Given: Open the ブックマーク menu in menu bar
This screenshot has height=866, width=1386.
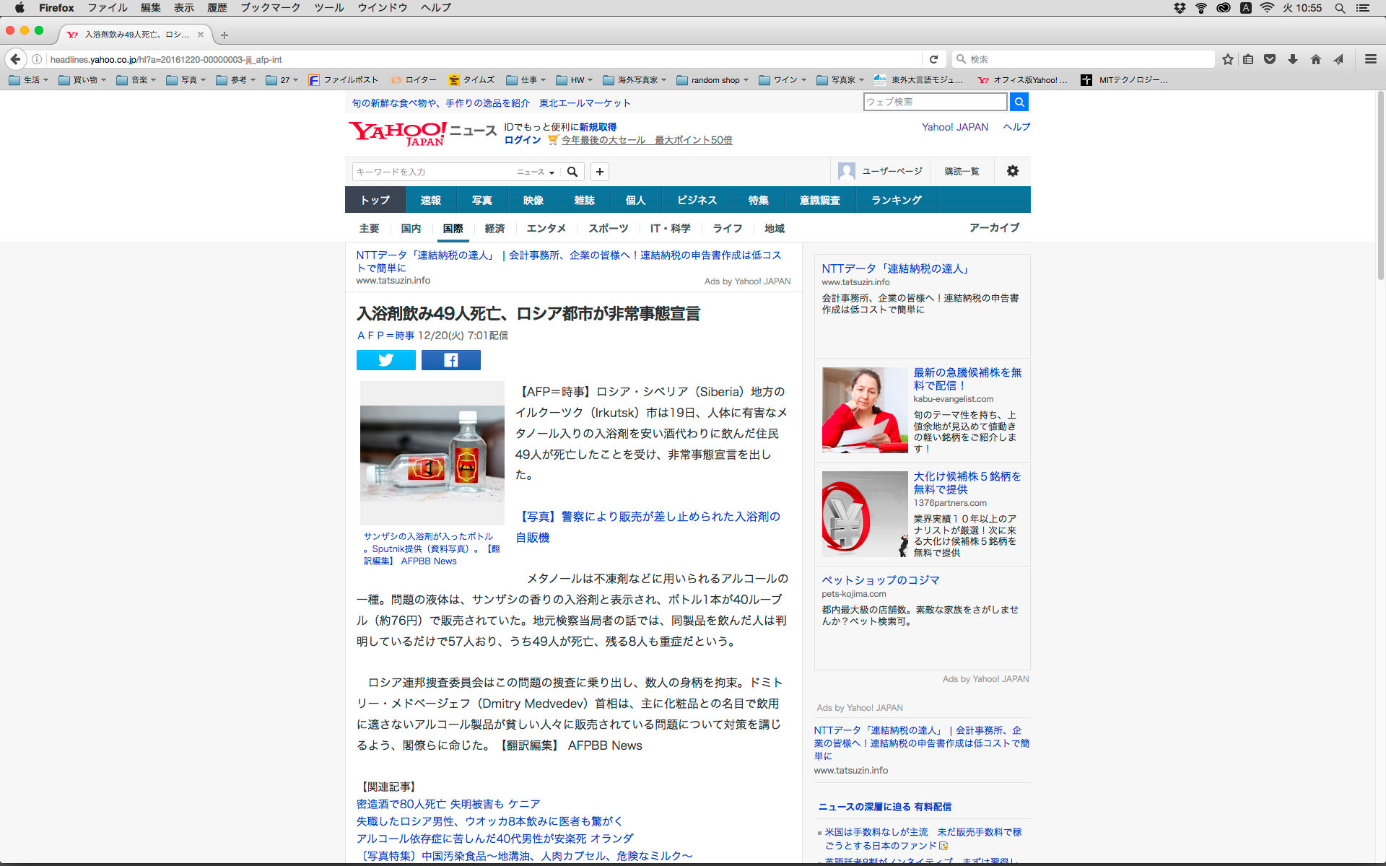Looking at the screenshot, I should click(x=270, y=8).
